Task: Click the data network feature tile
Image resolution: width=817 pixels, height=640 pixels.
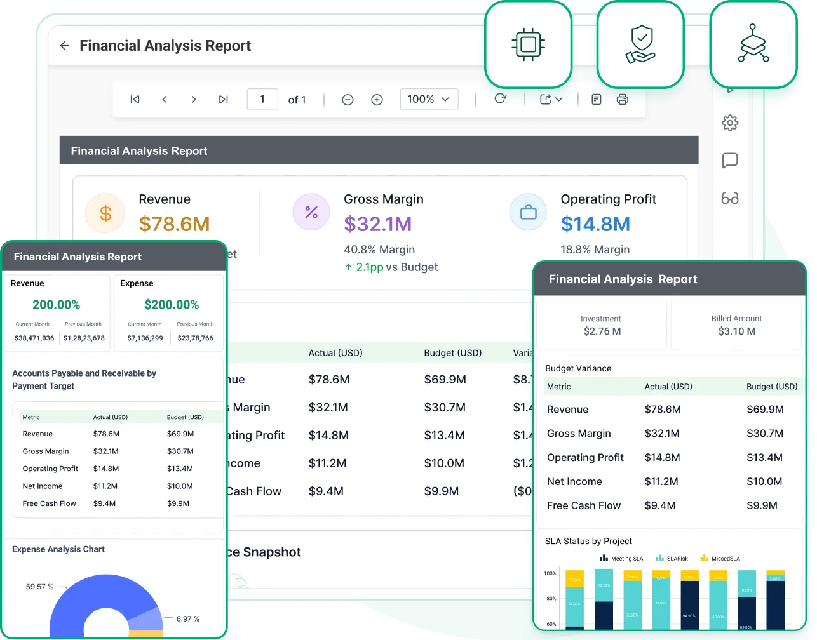Action: click(x=753, y=44)
